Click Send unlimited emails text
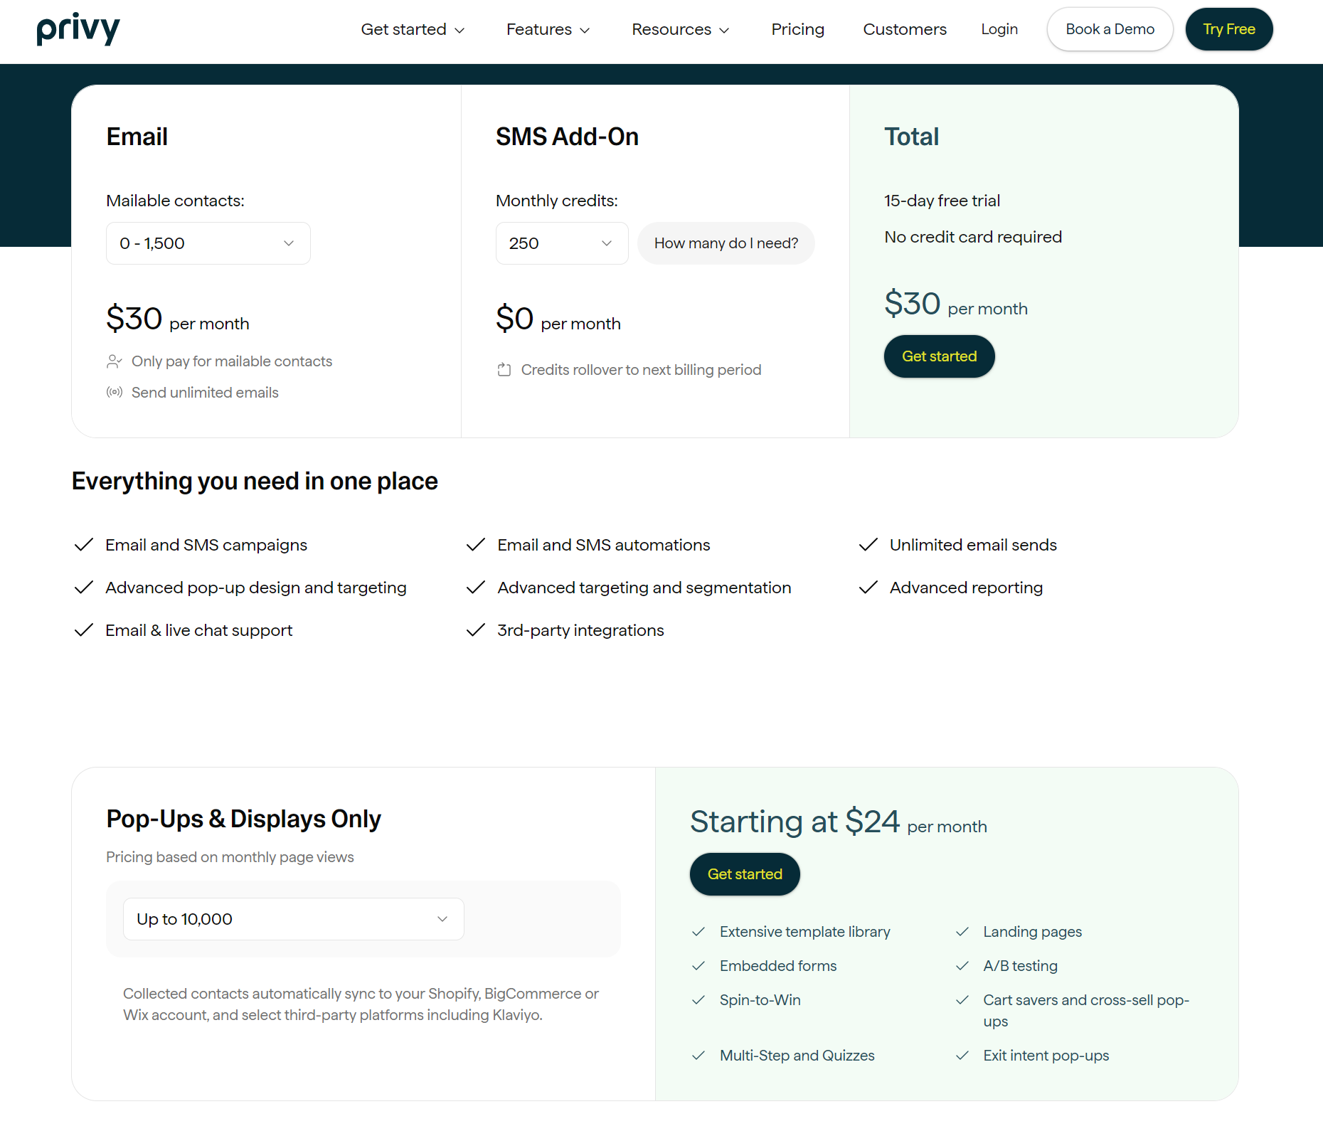 205,393
